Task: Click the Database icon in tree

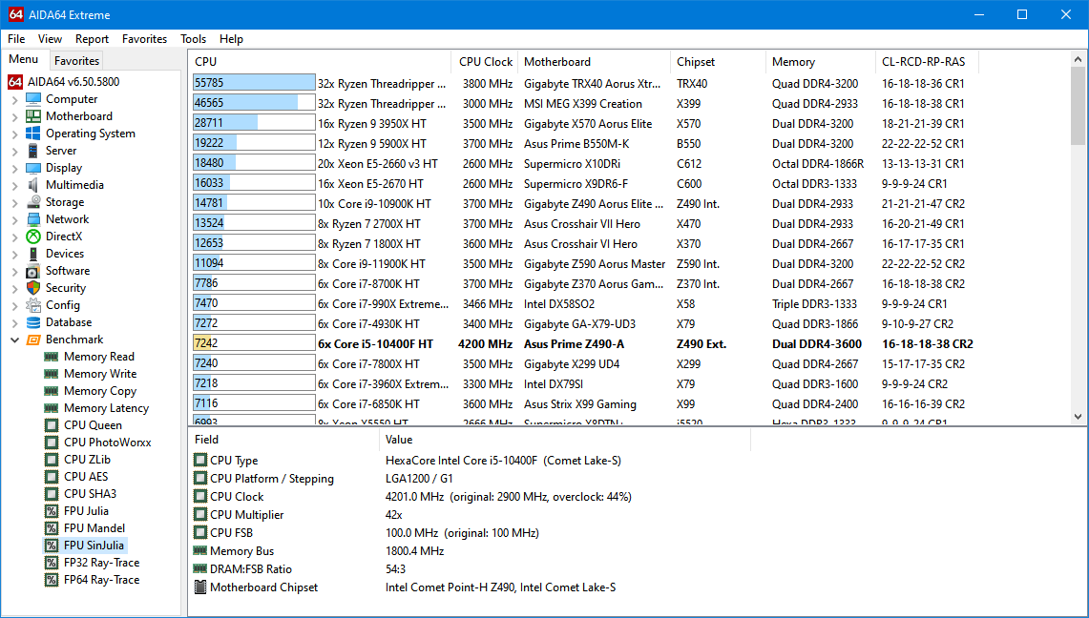Action: 33,322
